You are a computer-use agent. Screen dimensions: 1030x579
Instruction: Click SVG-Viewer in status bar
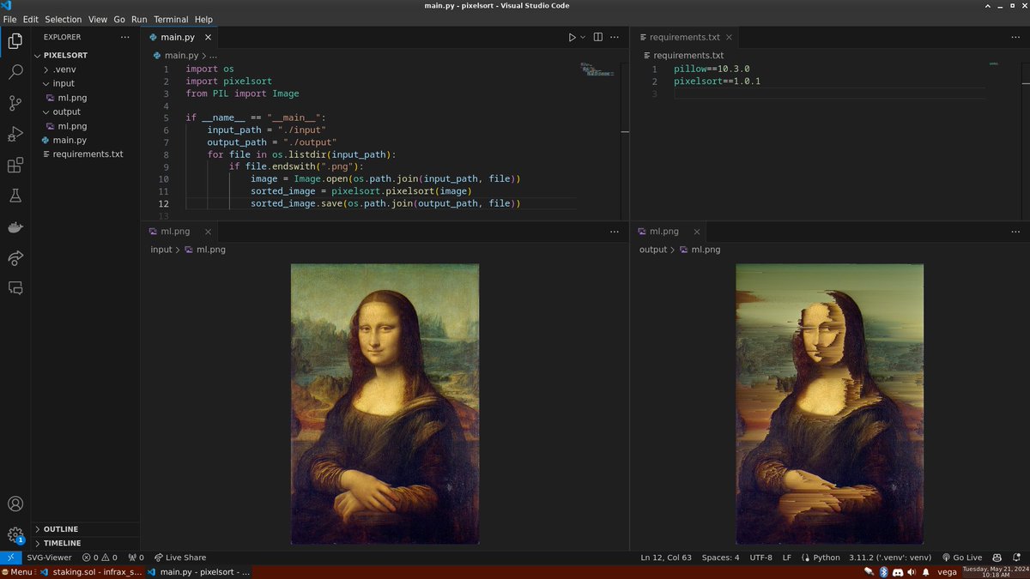coord(50,558)
